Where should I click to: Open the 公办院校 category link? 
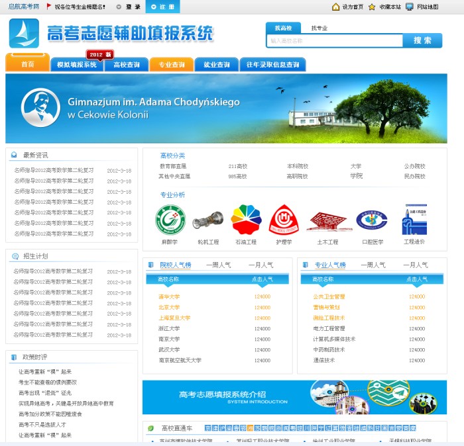coord(414,166)
